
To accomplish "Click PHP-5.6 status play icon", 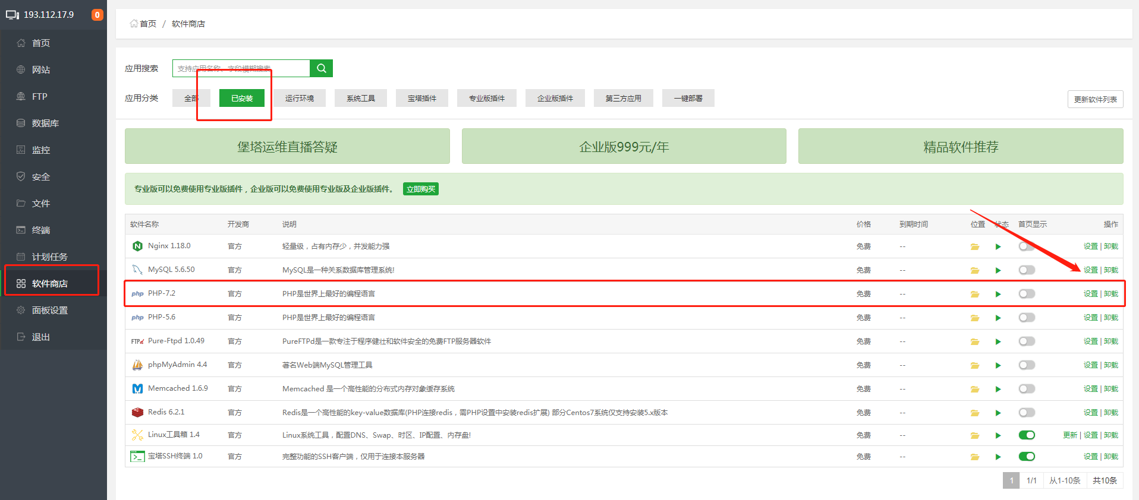I will coord(998,318).
